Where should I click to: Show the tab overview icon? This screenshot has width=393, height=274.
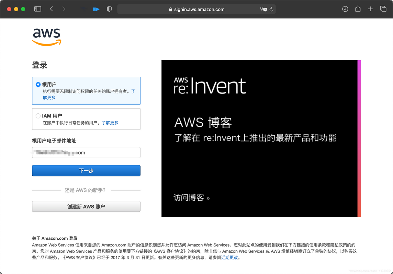point(383,9)
